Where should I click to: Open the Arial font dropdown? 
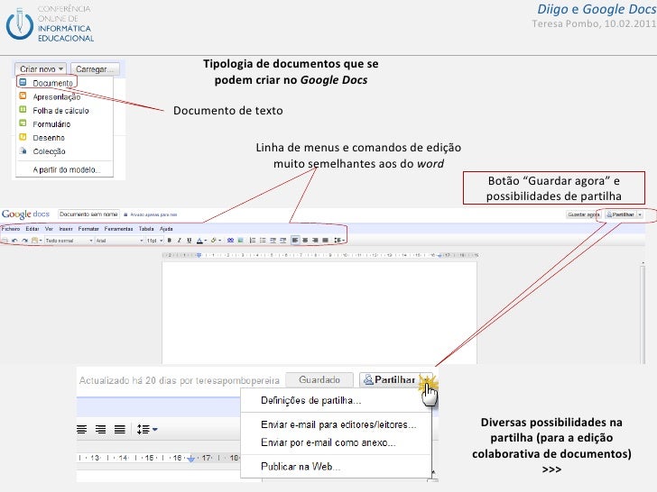click(119, 240)
